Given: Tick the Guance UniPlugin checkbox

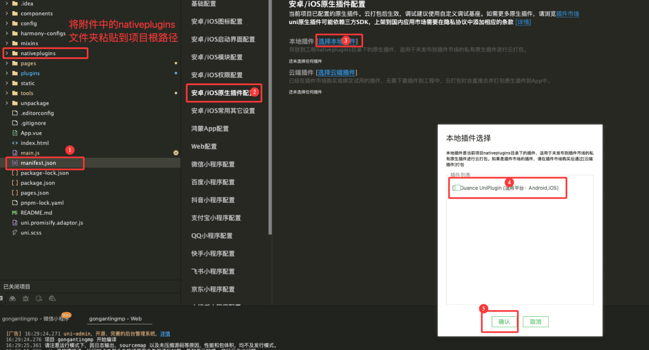Looking at the screenshot, I should click(457, 188).
